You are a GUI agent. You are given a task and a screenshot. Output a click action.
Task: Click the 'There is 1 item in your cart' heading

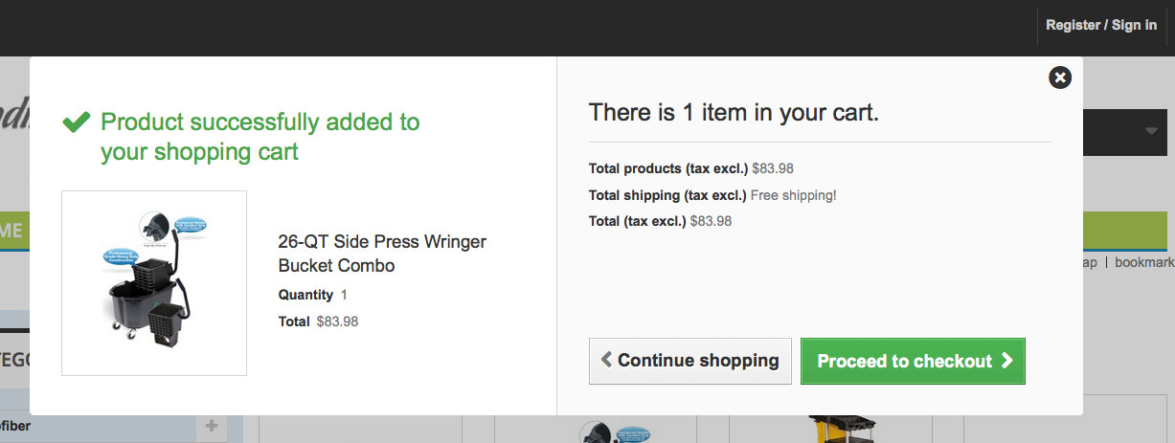734,113
